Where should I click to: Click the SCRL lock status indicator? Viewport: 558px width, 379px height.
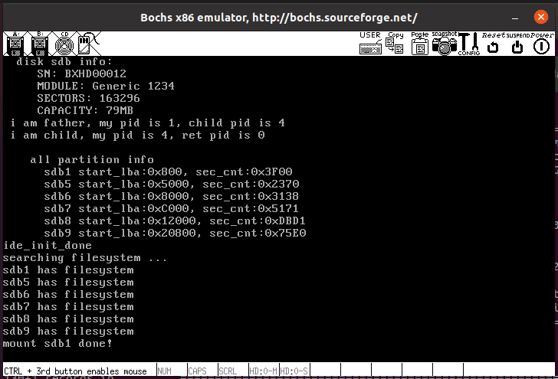point(233,371)
